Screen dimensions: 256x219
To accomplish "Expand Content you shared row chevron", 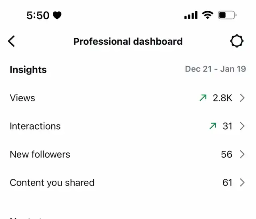I will tap(242, 182).
